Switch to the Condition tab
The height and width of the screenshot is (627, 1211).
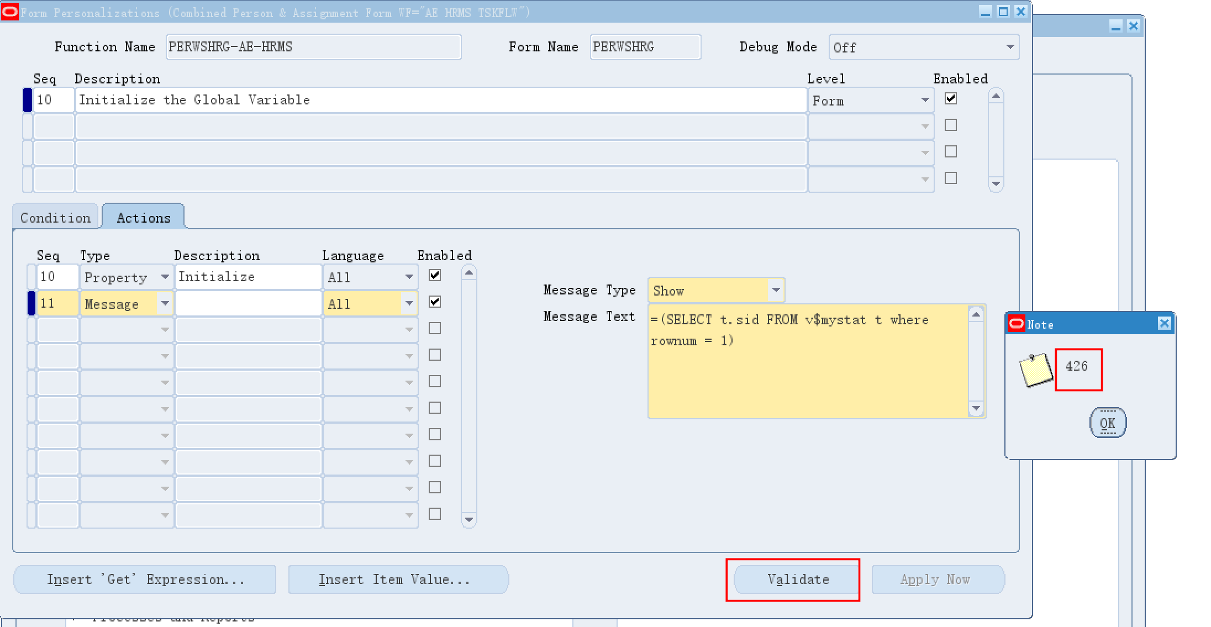pyautogui.click(x=55, y=218)
